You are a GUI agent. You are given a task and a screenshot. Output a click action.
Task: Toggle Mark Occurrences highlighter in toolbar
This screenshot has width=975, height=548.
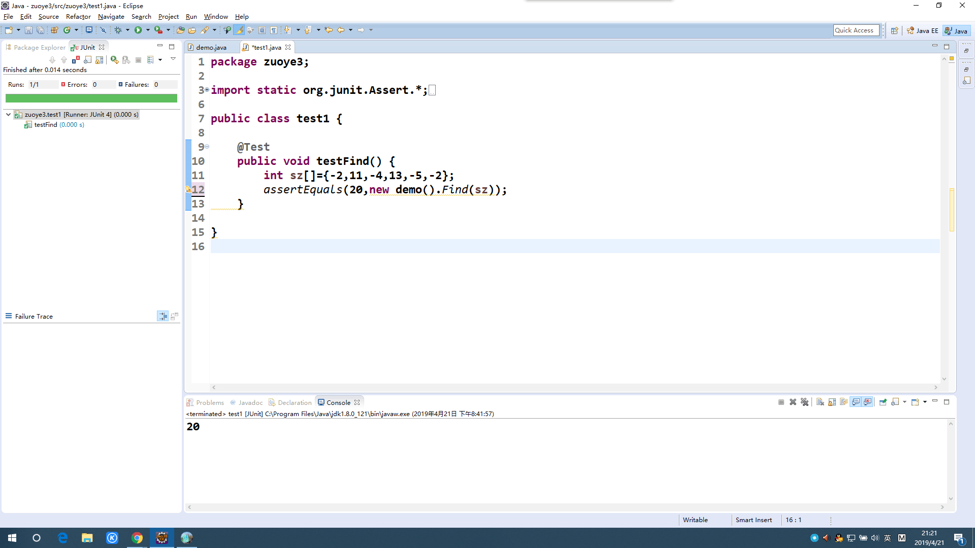click(x=239, y=30)
